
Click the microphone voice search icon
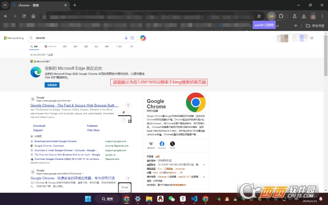[x=126, y=38]
